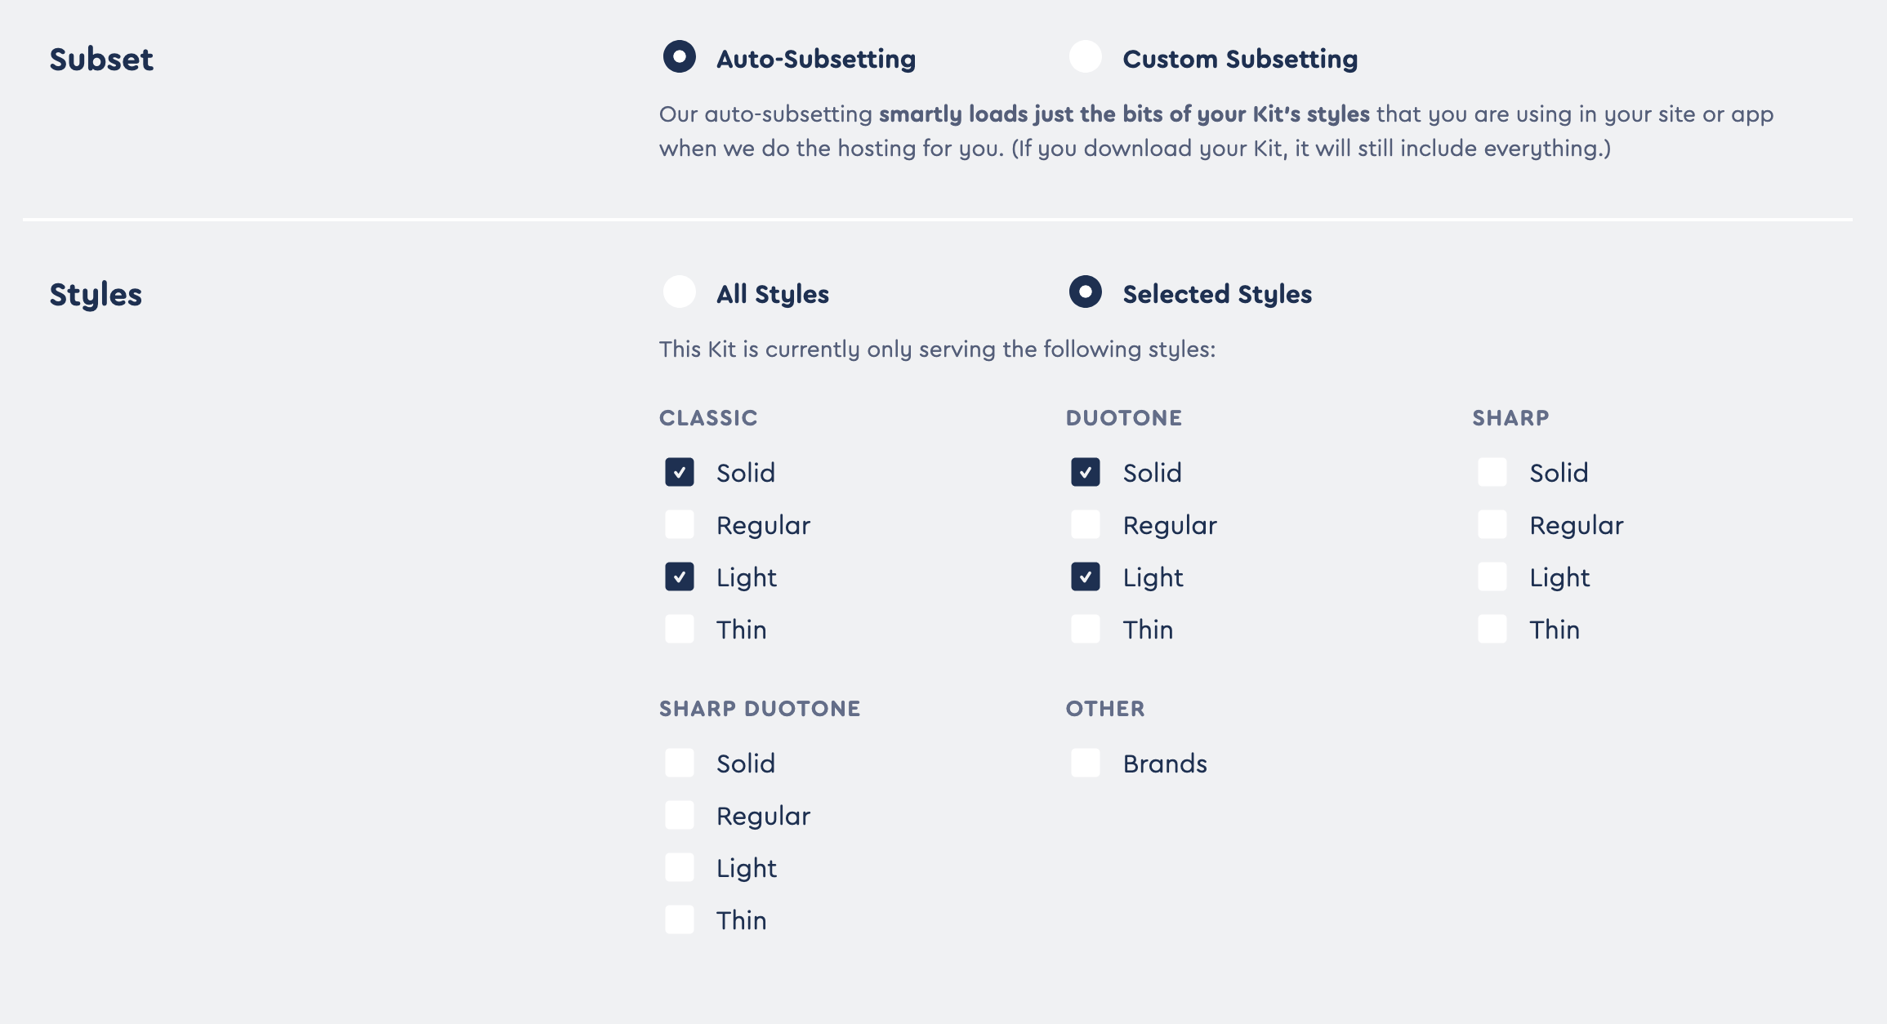Uncheck the Duotone Solid checkbox
Viewport: 1887px width, 1024px height.
pos(1086,472)
